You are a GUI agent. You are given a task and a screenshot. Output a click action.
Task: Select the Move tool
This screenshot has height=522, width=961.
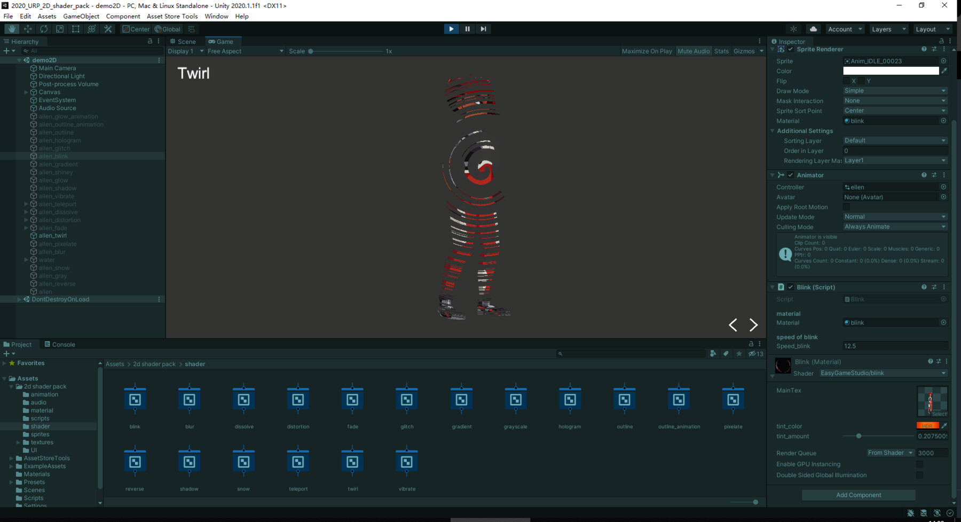point(28,29)
